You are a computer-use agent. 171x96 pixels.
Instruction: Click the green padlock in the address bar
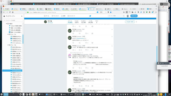tap(28, 12)
